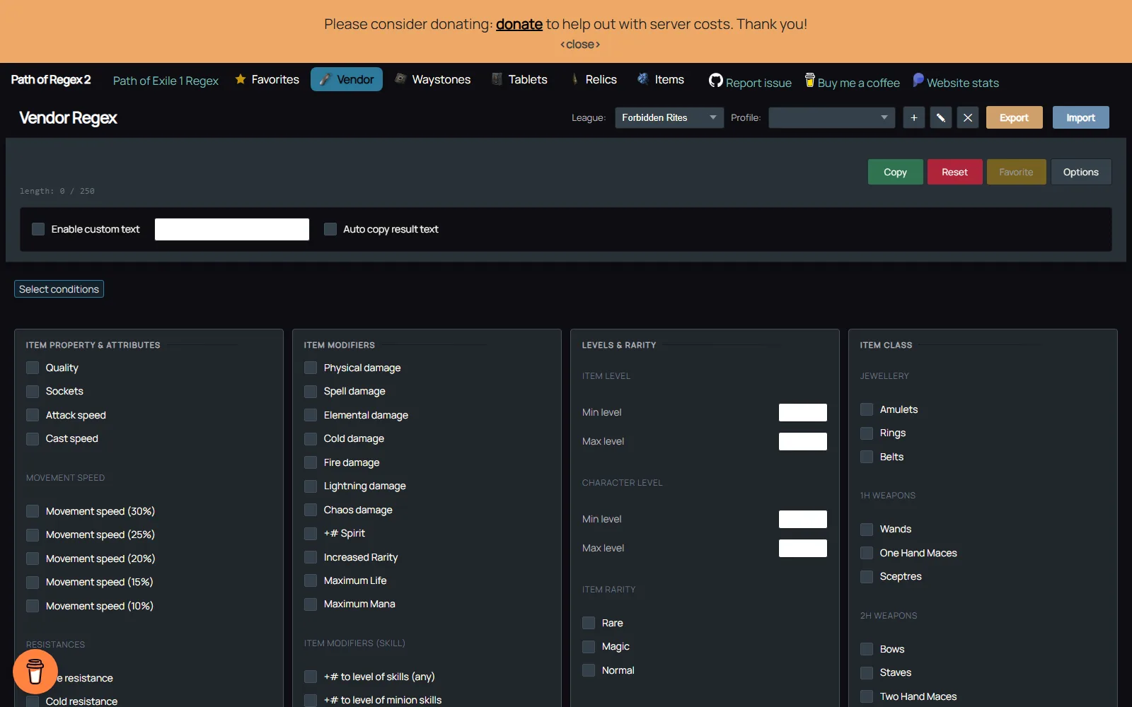
Task: Check the Bows weapon checkbox
Action: (867, 649)
